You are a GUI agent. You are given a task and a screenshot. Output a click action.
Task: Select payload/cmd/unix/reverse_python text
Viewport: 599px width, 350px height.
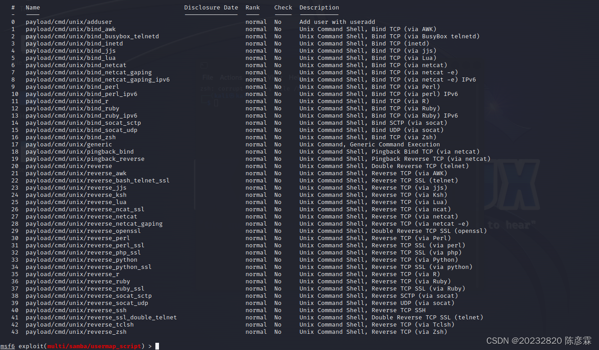(82, 260)
